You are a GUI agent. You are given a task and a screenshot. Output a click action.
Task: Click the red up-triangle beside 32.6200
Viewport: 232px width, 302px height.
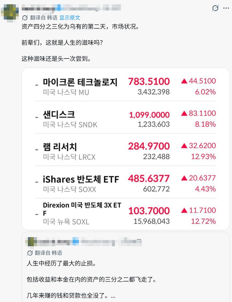pos(184,146)
